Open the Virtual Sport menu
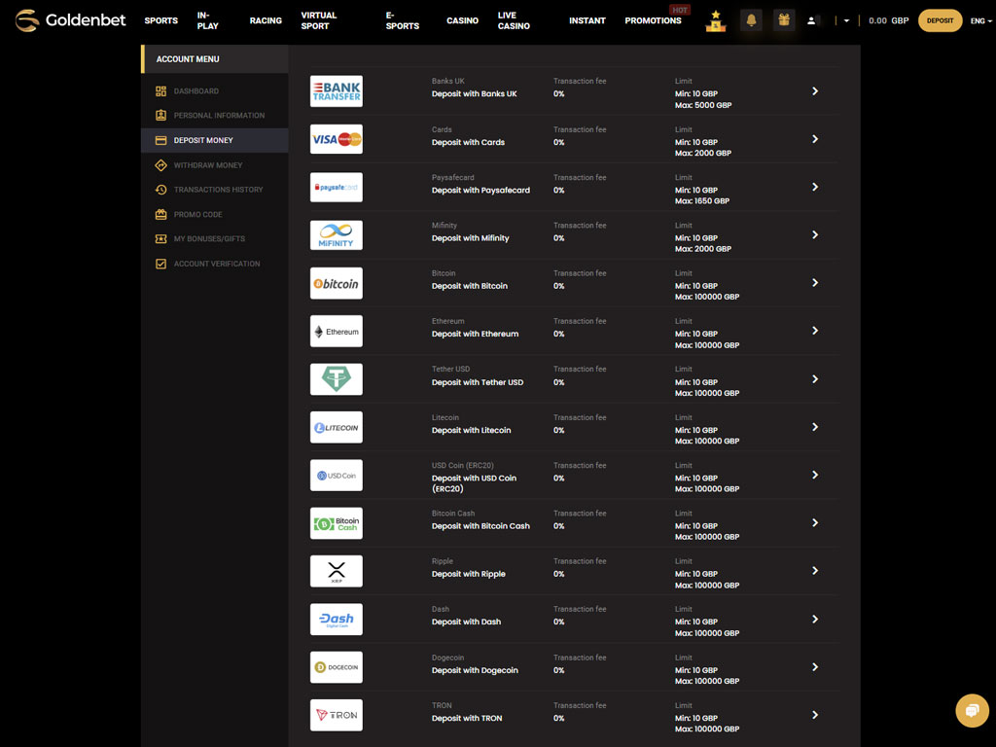 (x=319, y=20)
